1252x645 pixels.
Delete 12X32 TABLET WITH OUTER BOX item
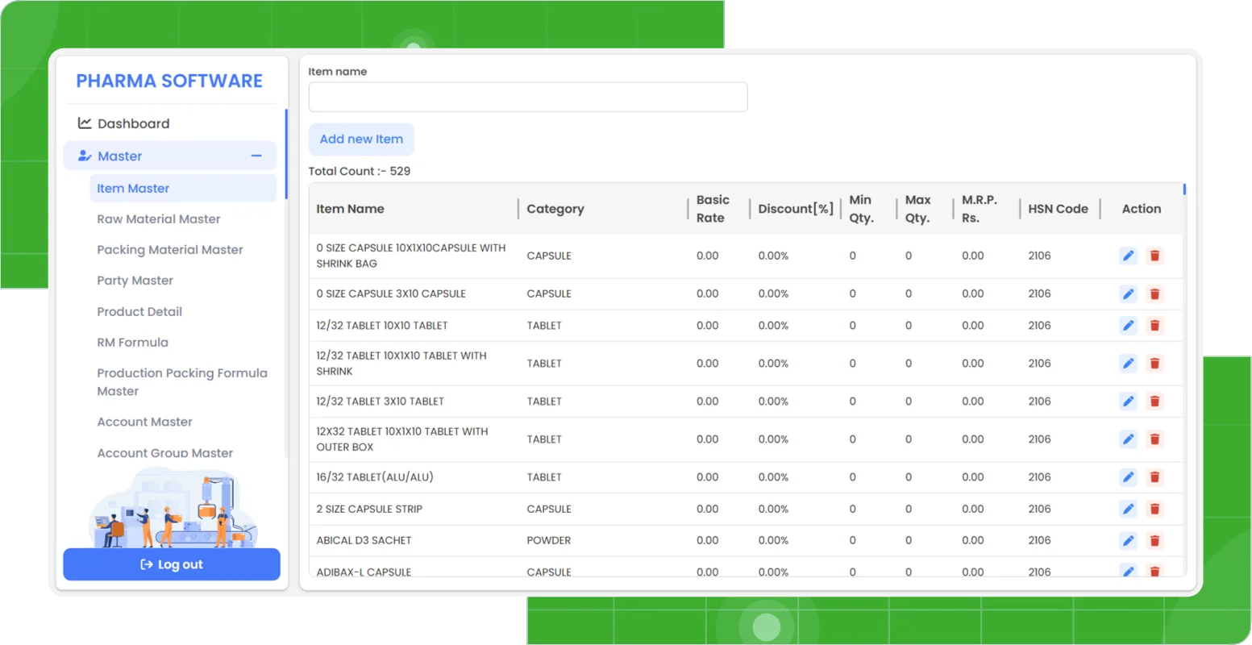[1154, 439]
